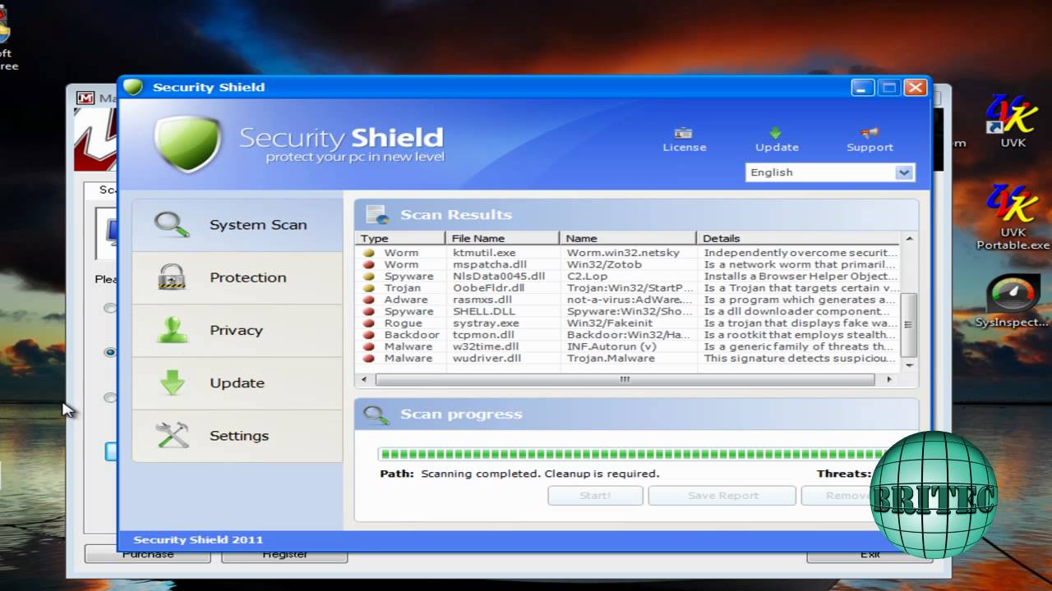Click the Rogue type cell for systray.exe

tap(403, 323)
